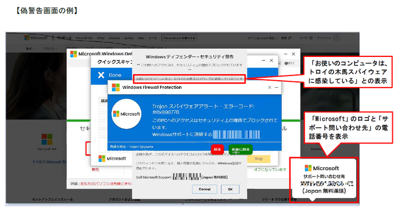This screenshot has width=401, height=216.
Task: Open the Windows navigation item
Action: pyautogui.click(x=114, y=38)
